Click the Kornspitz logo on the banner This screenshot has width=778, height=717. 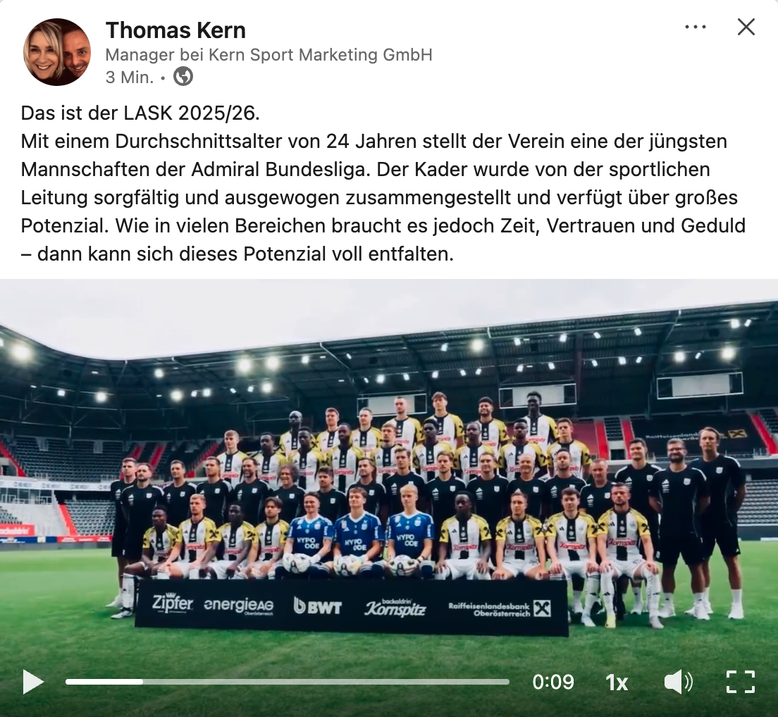point(395,607)
